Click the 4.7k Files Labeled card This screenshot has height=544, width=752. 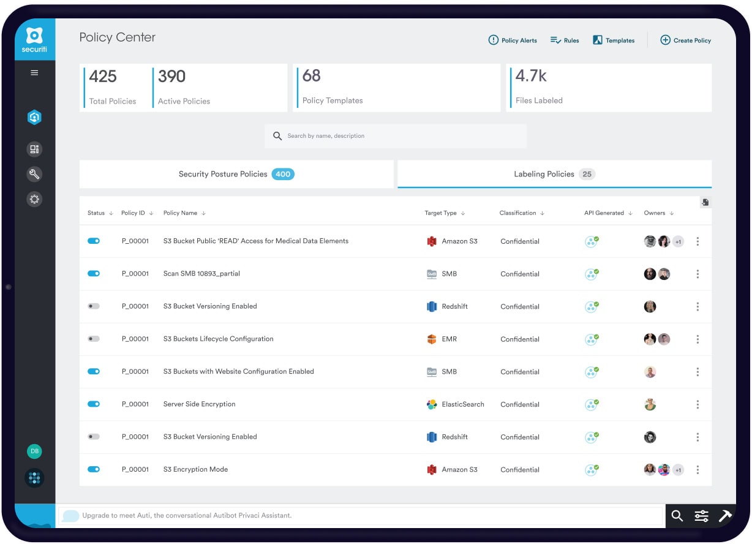[609, 88]
